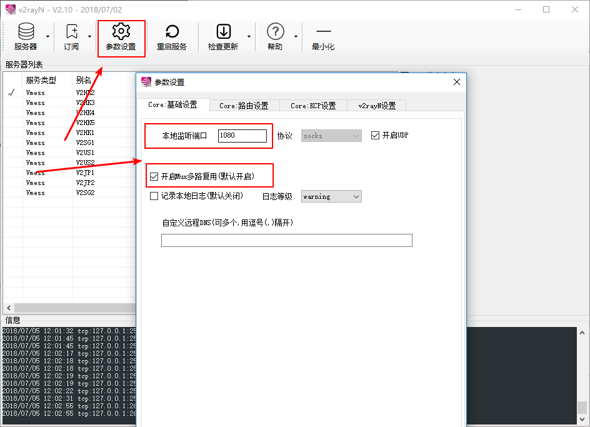The height and width of the screenshot is (427, 590).
Task: Expand the 检查更新 dropdown arrow
Action: (249, 36)
